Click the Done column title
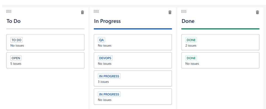The image size is (266, 109). [188, 21]
